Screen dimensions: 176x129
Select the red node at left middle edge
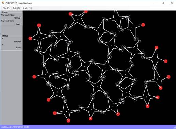(x=34, y=77)
